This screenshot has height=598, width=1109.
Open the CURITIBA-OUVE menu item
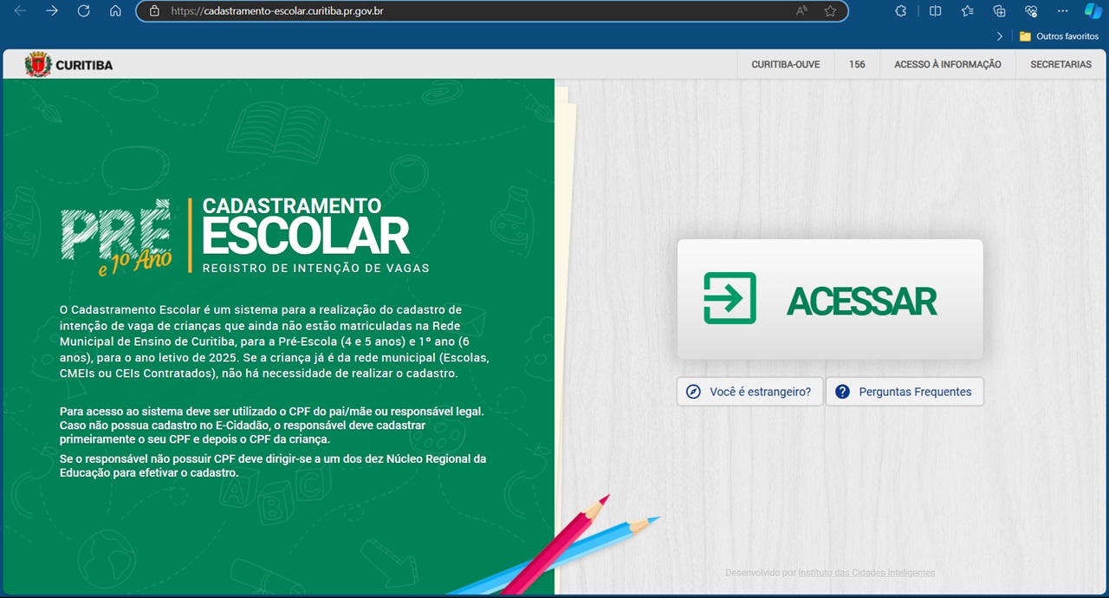(785, 65)
